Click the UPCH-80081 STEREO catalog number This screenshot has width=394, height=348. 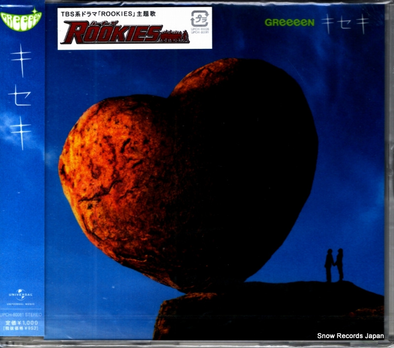[x=21, y=315]
